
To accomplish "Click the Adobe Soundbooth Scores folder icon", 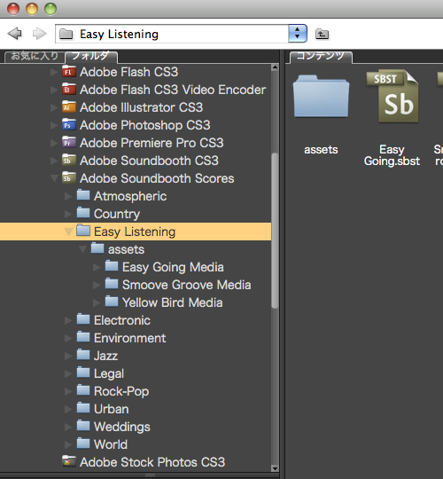I will pyautogui.click(x=68, y=177).
